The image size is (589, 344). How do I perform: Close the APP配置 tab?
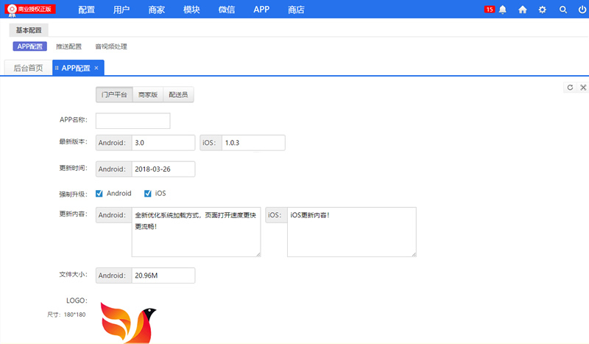(96, 68)
